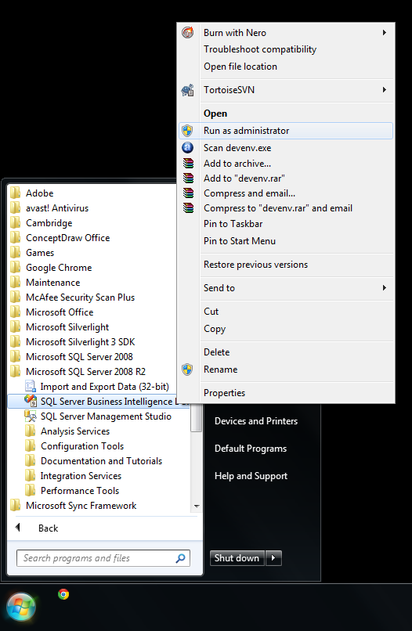
Task: Open the McAfee Security Scan Plus folder
Action: (x=80, y=297)
